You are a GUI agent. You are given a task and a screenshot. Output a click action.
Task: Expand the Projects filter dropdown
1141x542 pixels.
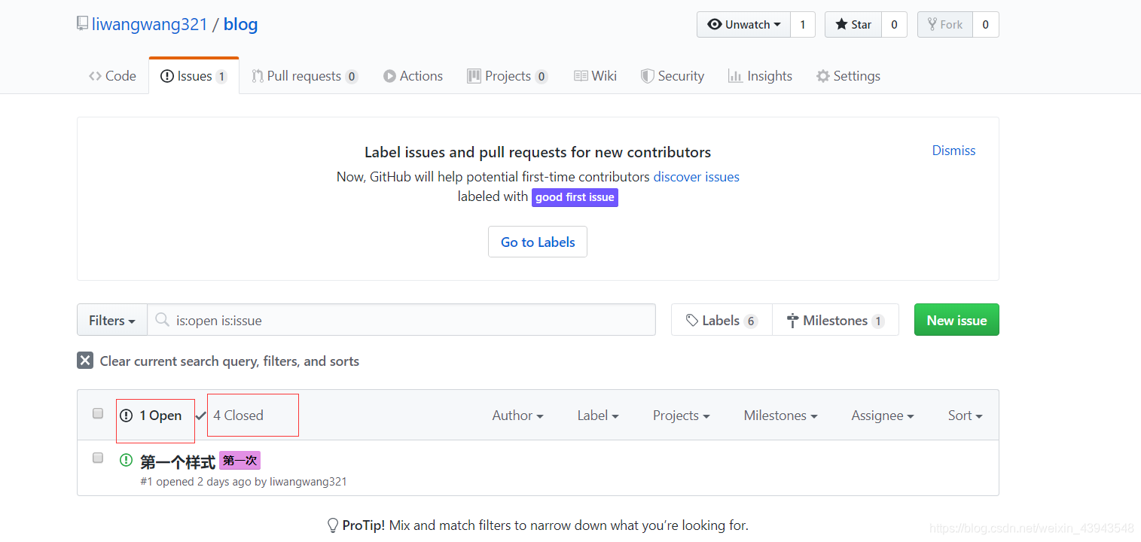pyautogui.click(x=681, y=416)
